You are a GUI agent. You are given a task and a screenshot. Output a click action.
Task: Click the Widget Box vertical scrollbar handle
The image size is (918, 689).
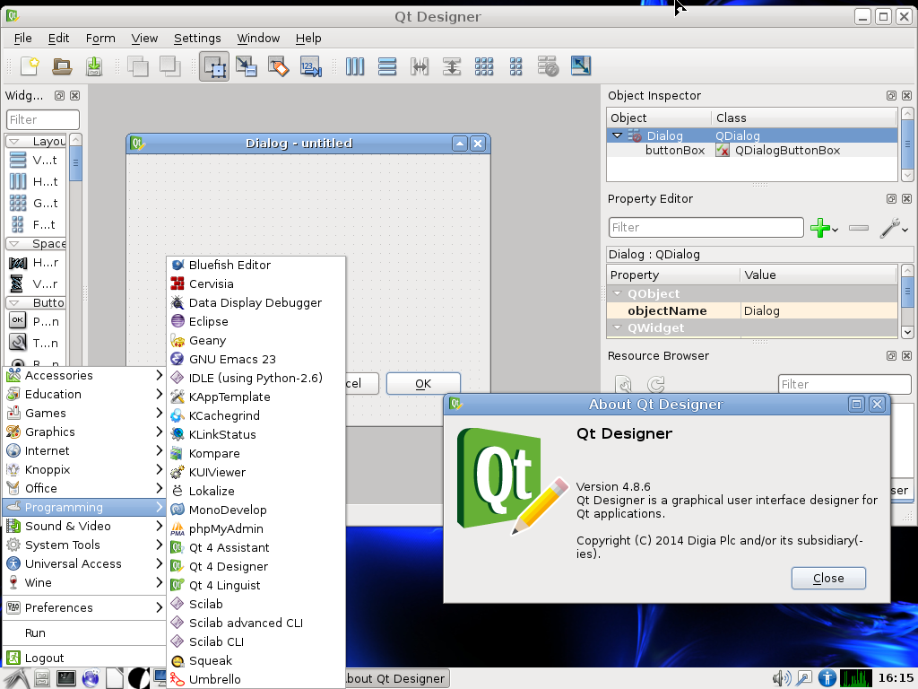75,163
